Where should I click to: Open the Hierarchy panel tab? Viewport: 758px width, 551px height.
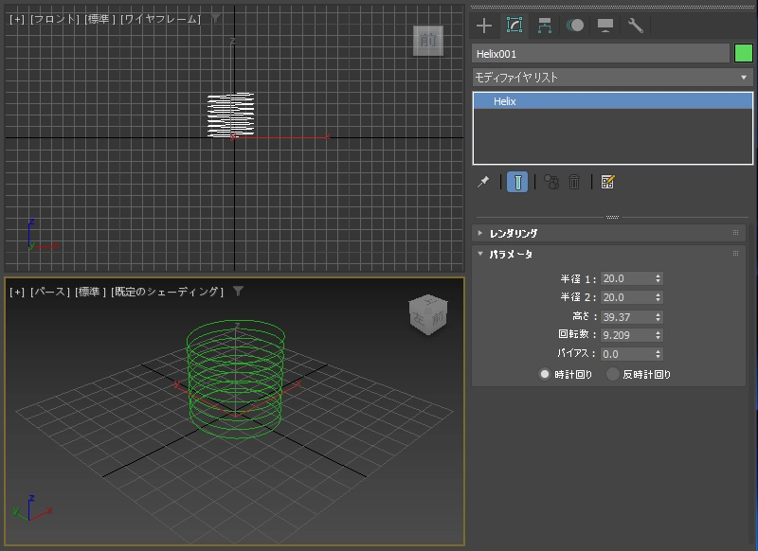545,26
